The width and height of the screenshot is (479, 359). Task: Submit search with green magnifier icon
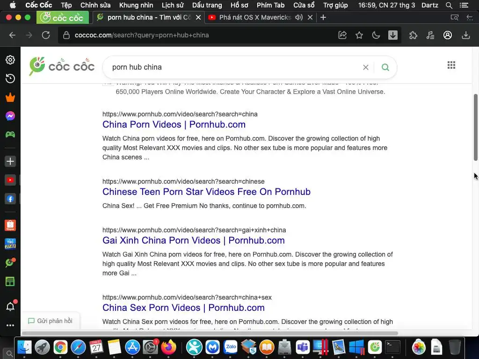(385, 67)
